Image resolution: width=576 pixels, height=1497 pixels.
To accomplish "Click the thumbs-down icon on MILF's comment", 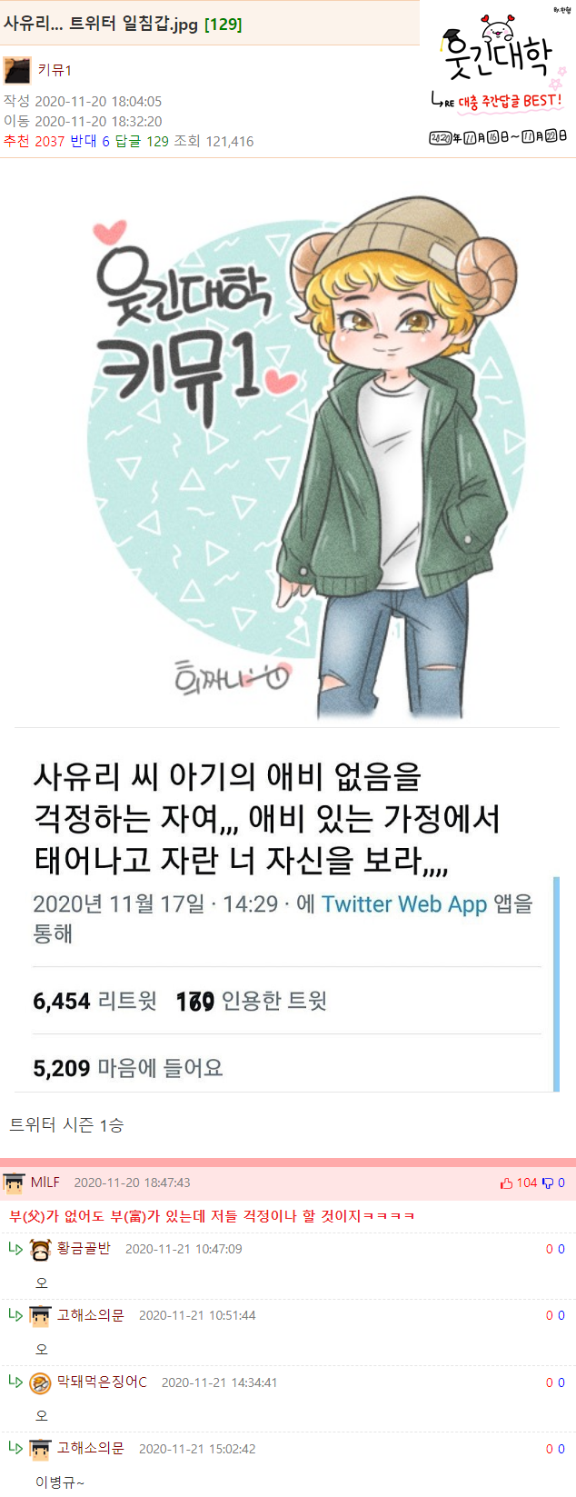I will click(547, 1183).
